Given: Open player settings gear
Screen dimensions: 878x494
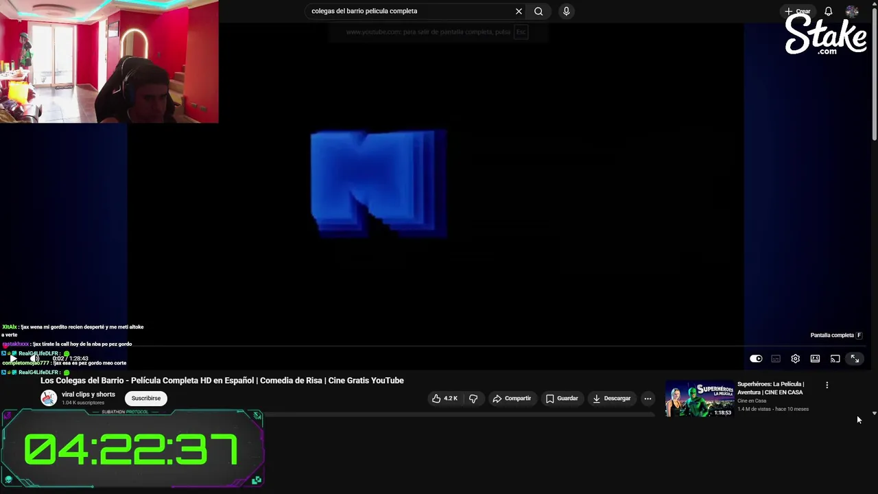Looking at the screenshot, I should pos(795,359).
